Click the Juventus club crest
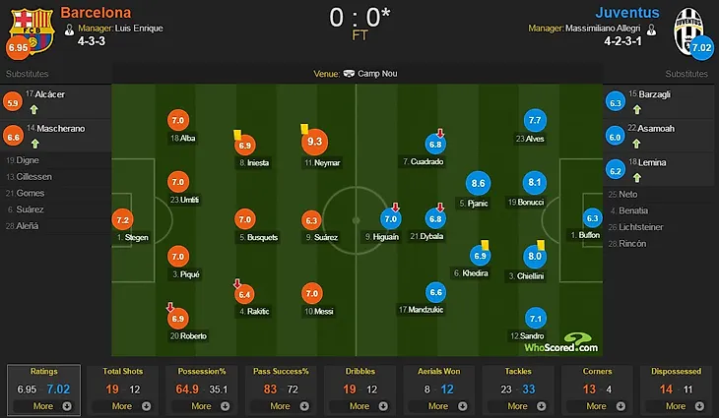The image size is (719, 418). [687, 30]
